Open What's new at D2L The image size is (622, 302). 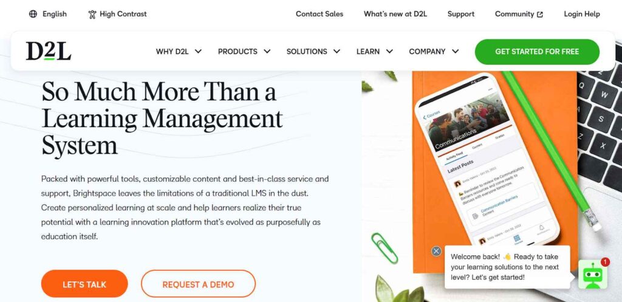click(395, 14)
